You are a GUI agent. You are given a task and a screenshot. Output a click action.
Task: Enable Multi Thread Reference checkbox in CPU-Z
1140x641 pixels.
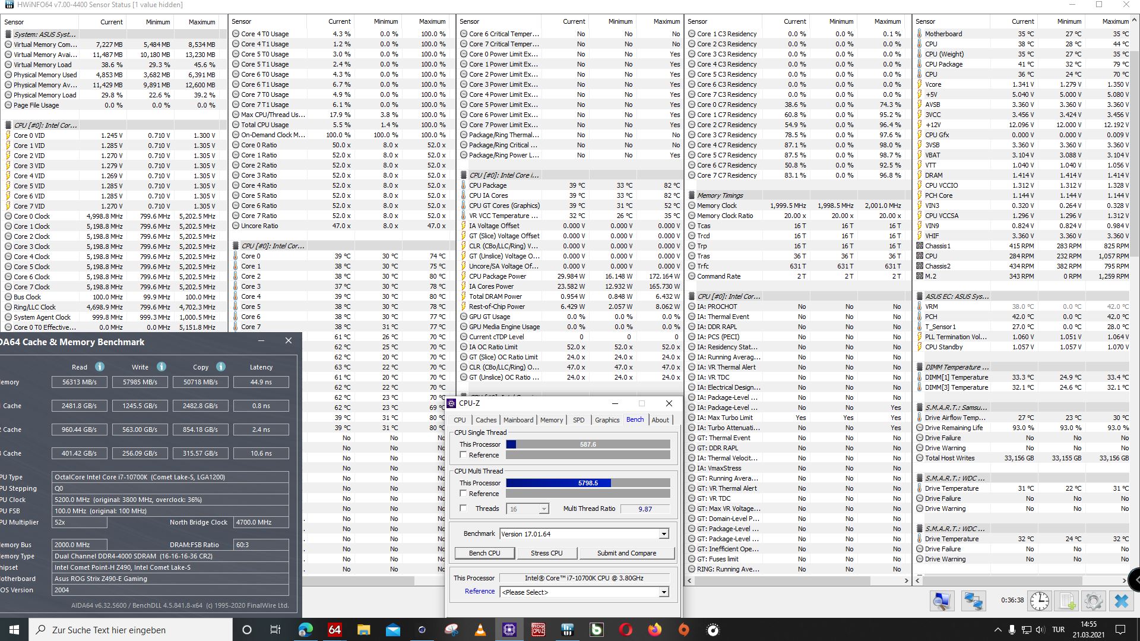coord(463,493)
